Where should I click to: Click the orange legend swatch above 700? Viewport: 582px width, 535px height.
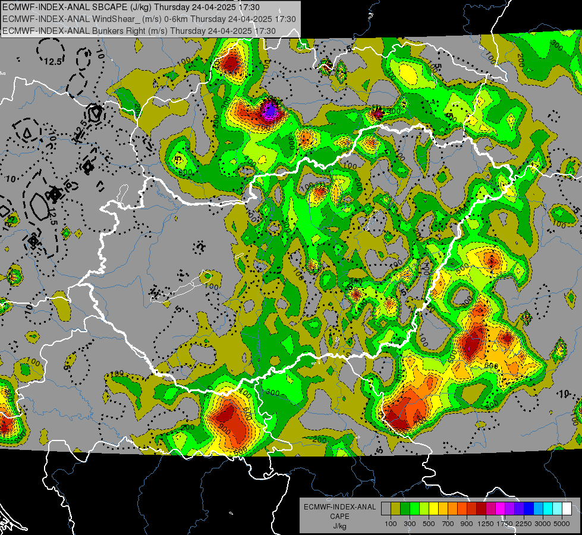tap(452, 509)
